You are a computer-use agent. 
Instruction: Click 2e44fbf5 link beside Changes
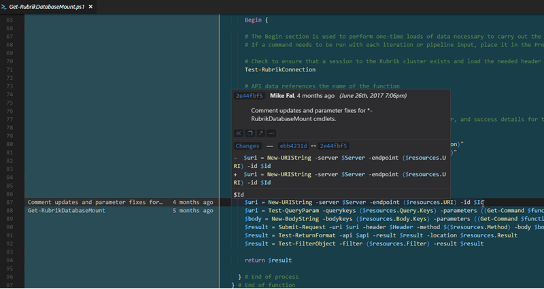tap(333, 146)
